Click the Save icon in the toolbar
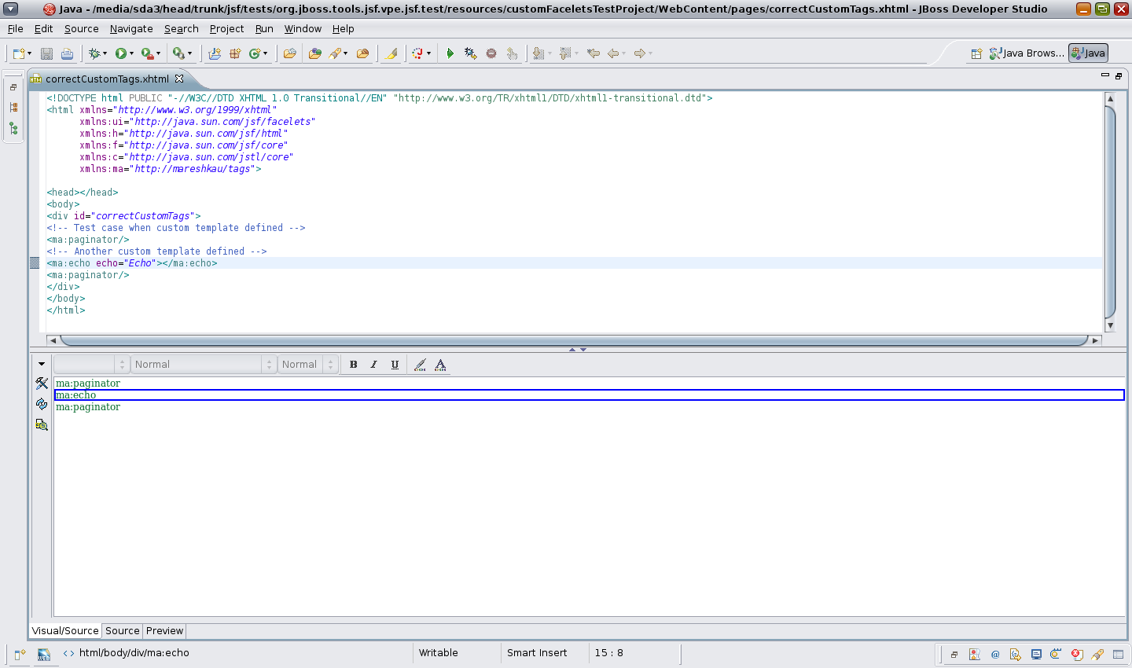Viewport: 1132px width, 668px height. (46, 53)
